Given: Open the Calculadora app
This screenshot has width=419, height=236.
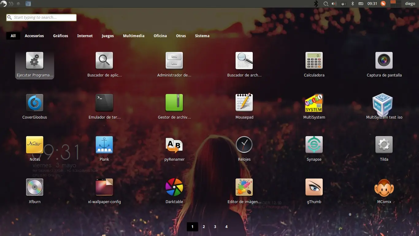Looking at the screenshot, I should pyautogui.click(x=314, y=61).
